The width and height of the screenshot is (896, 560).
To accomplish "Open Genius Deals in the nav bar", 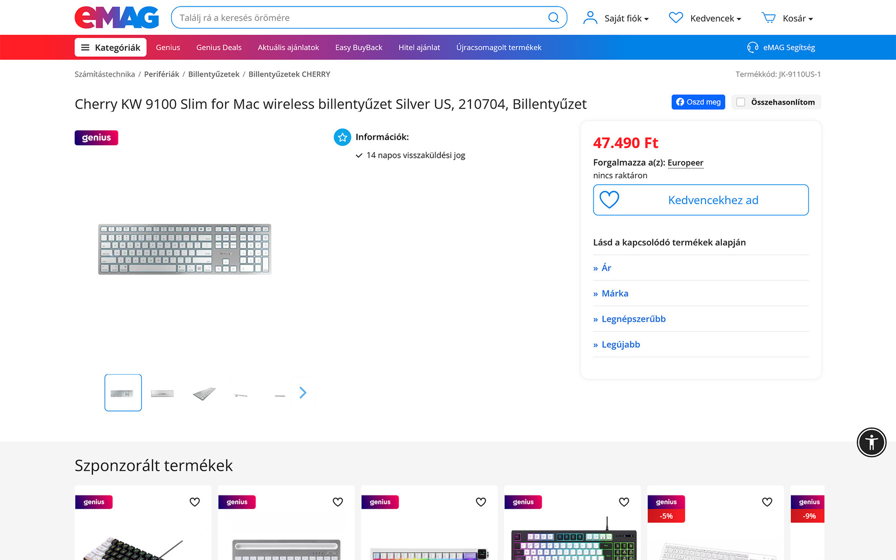I will (219, 47).
